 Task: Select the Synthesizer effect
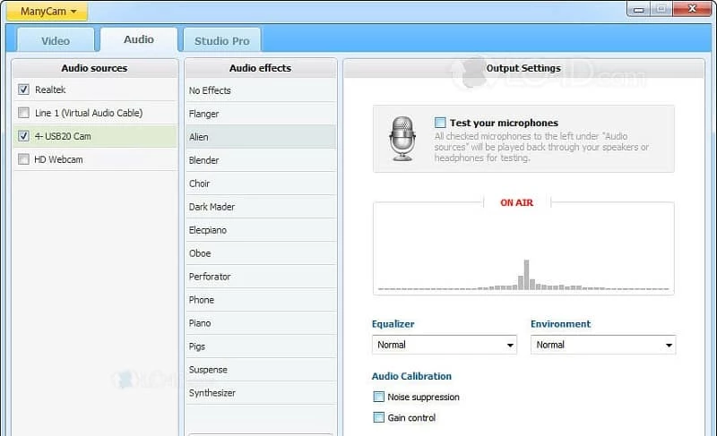pos(212,393)
